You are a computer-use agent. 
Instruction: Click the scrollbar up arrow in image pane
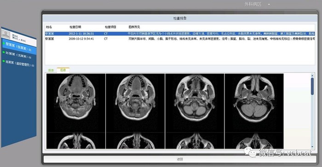point(312,75)
